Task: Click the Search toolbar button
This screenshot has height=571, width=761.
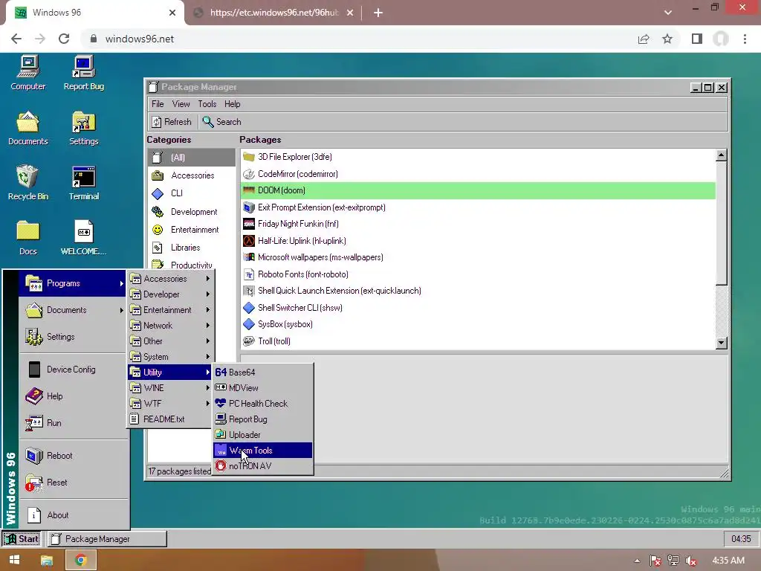Action: [x=221, y=122]
